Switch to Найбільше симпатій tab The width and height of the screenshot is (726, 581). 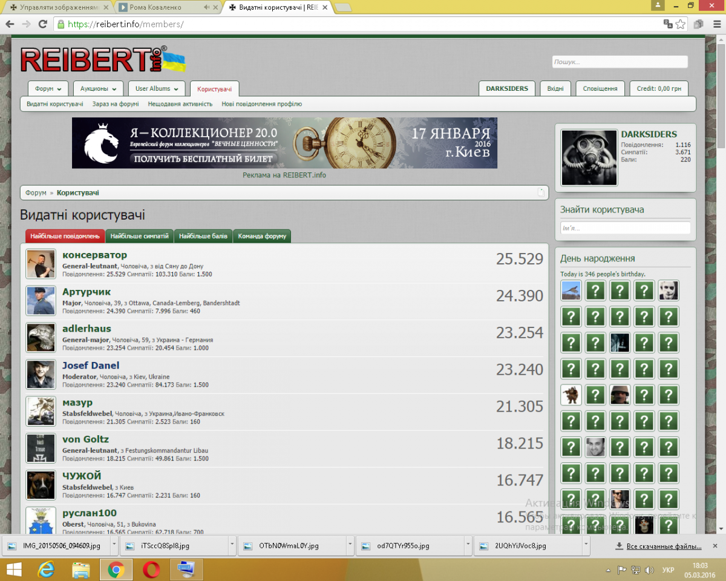click(140, 236)
